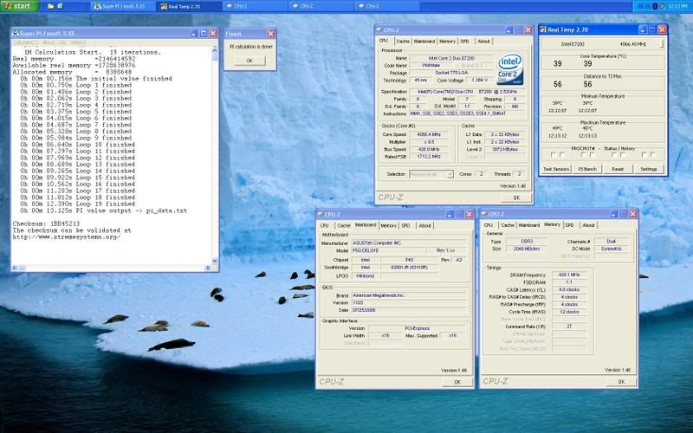This screenshot has width=693, height=433.
Task: Click Super PI horizontal scrollbar right arrow
Action: [208, 268]
